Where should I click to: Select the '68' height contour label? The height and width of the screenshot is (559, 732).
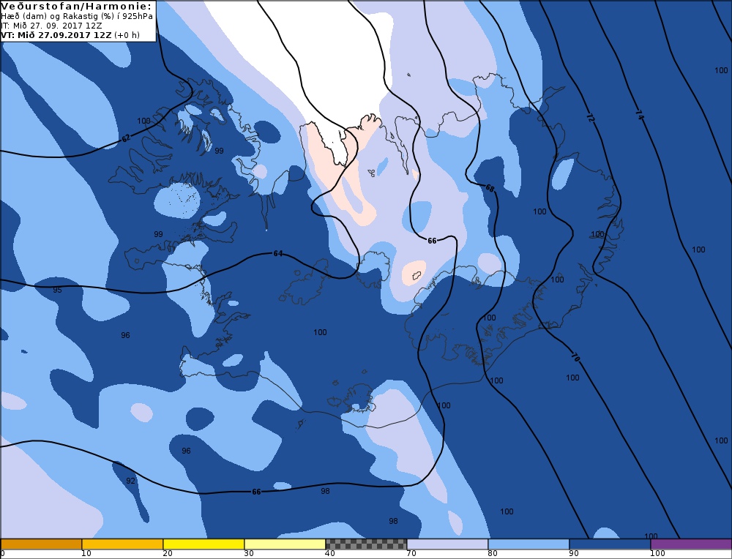(489, 188)
